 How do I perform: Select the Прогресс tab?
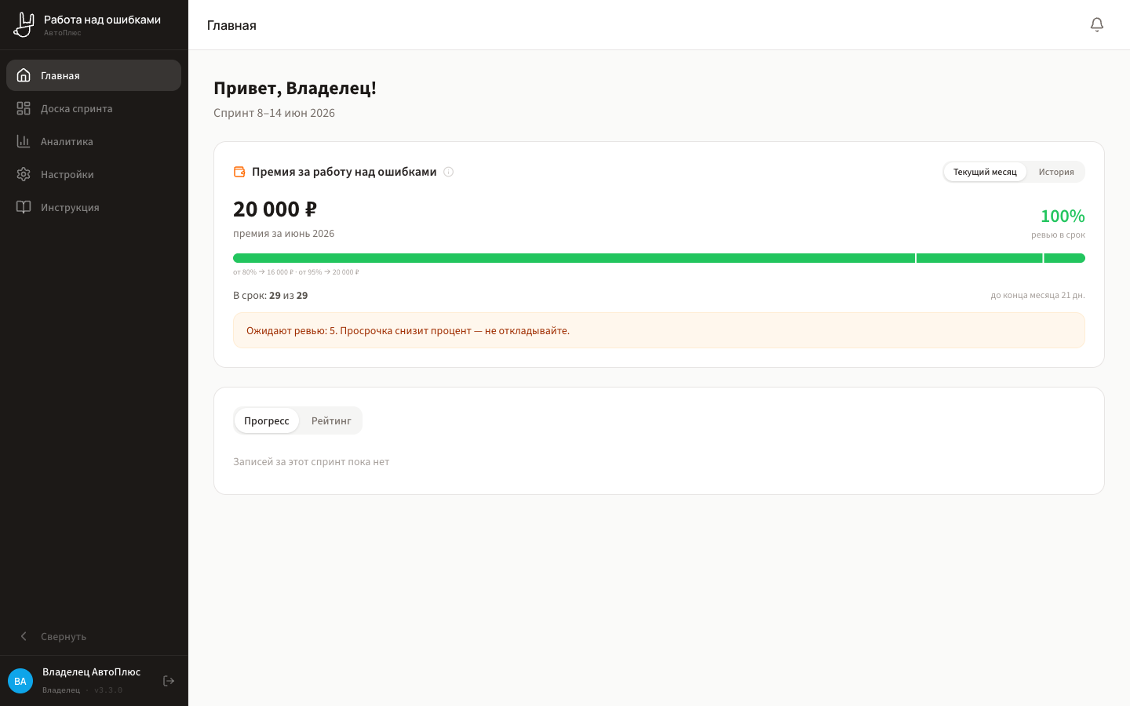[267, 420]
